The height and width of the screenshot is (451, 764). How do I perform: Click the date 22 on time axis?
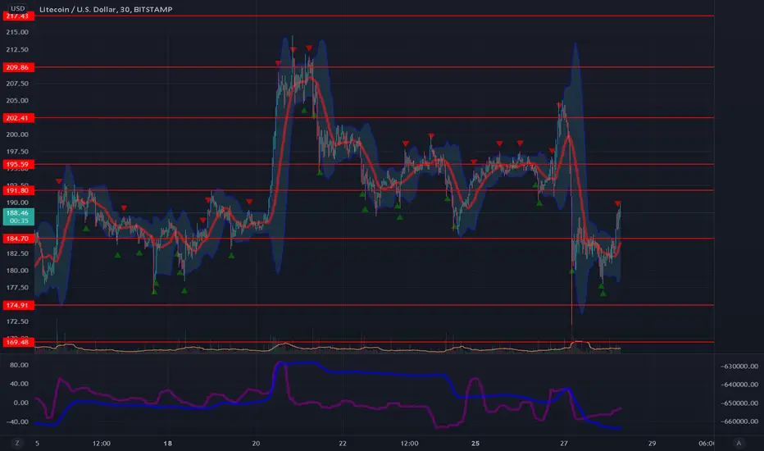coord(343,443)
